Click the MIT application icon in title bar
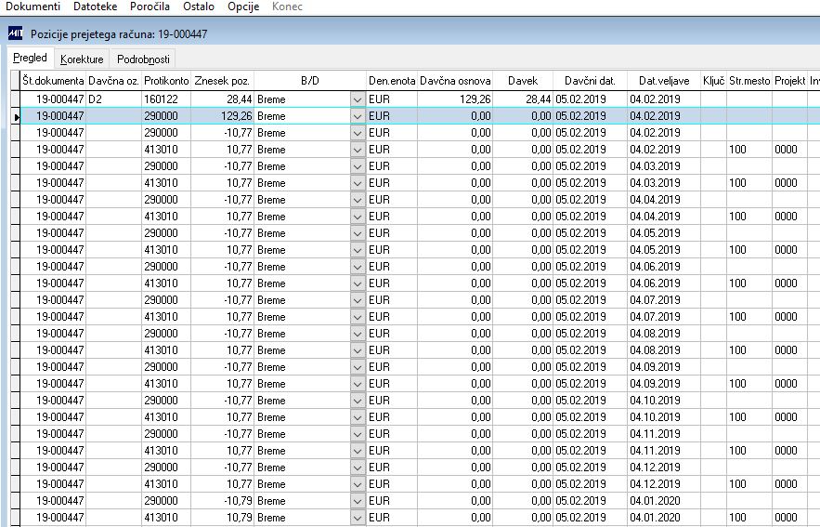820x527 pixels. [15, 33]
